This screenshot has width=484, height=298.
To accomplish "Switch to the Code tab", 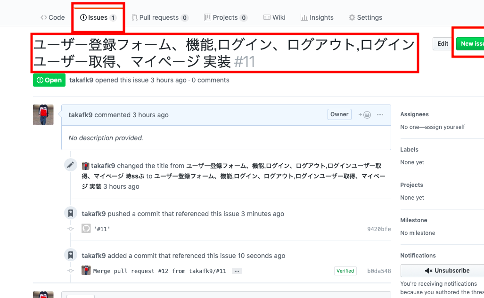I will click(x=52, y=17).
